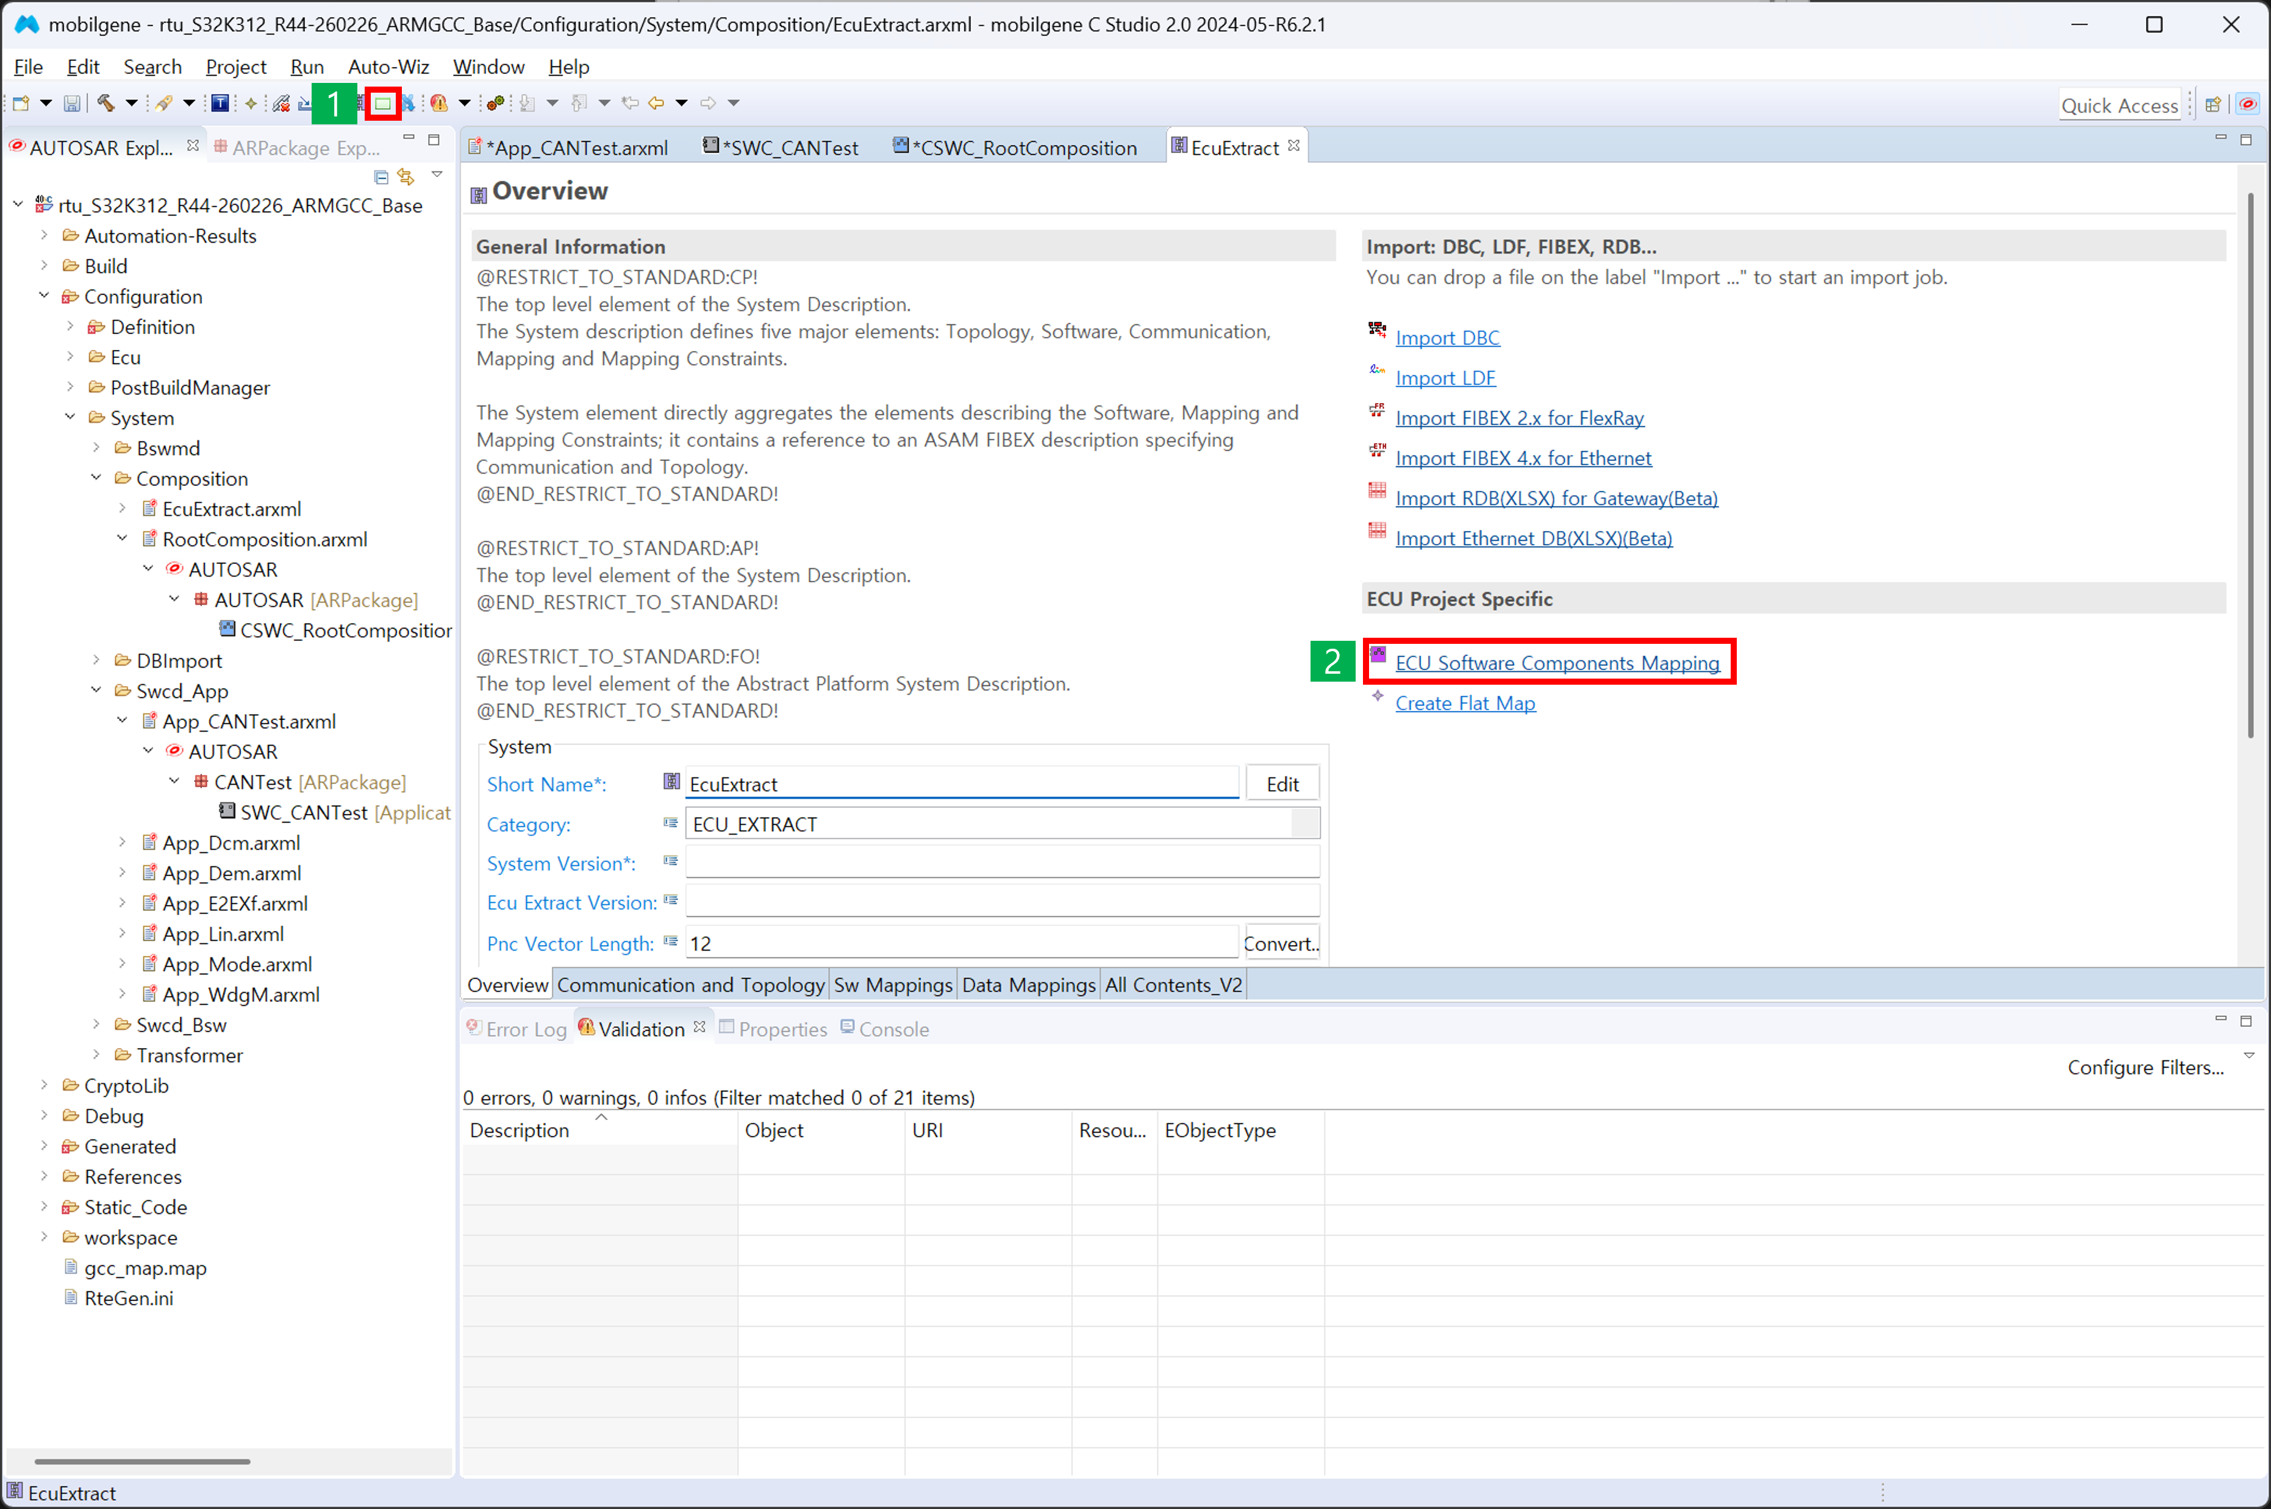Image resolution: width=2271 pixels, height=1509 pixels.
Task: Open the explorer View Menu triangle
Action: point(437,174)
